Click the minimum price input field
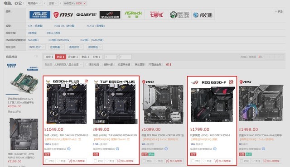The image size is (290, 167). tap(111, 57)
